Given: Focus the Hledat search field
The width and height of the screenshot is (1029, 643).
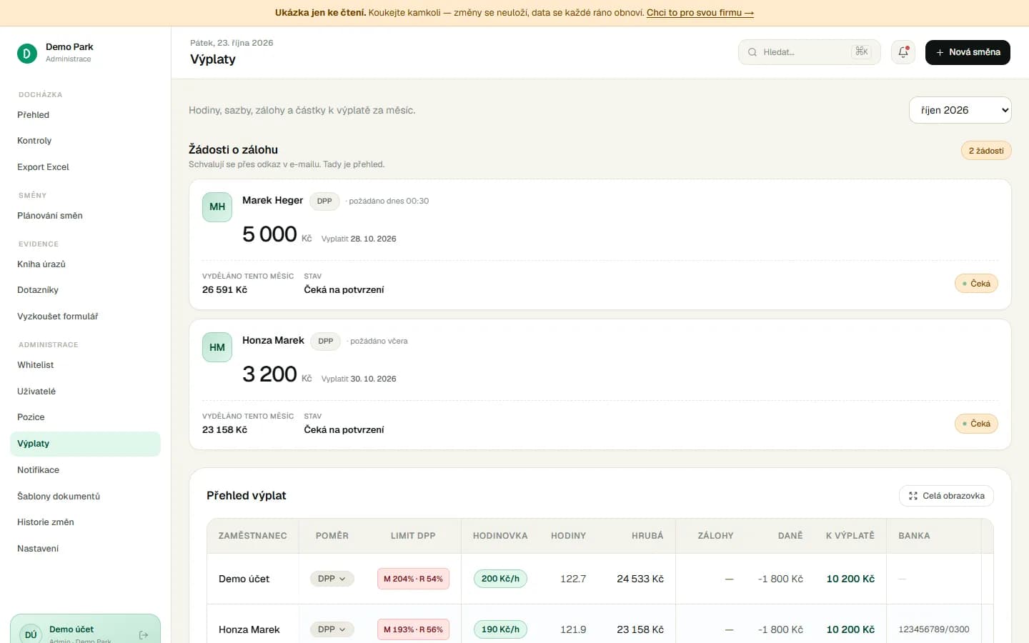Looking at the screenshot, I should click(810, 52).
